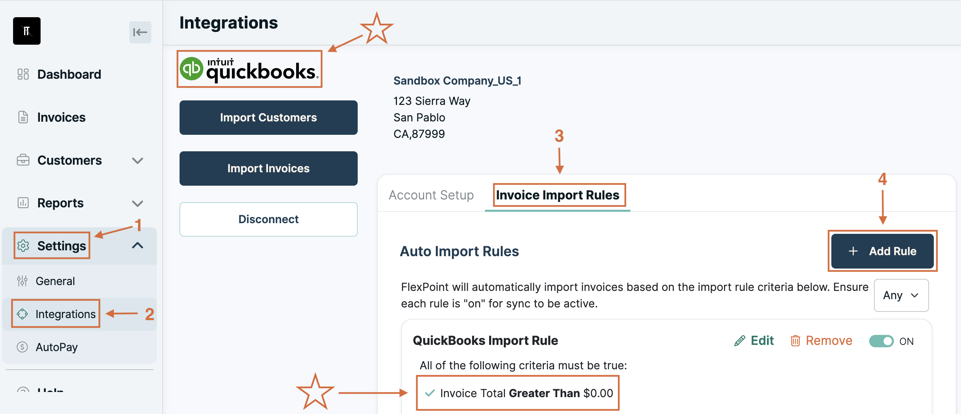The width and height of the screenshot is (961, 414).
Task: Expand the Customers section
Action: click(138, 160)
